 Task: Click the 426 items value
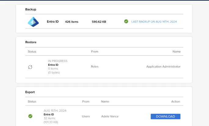(x=72, y=22)
